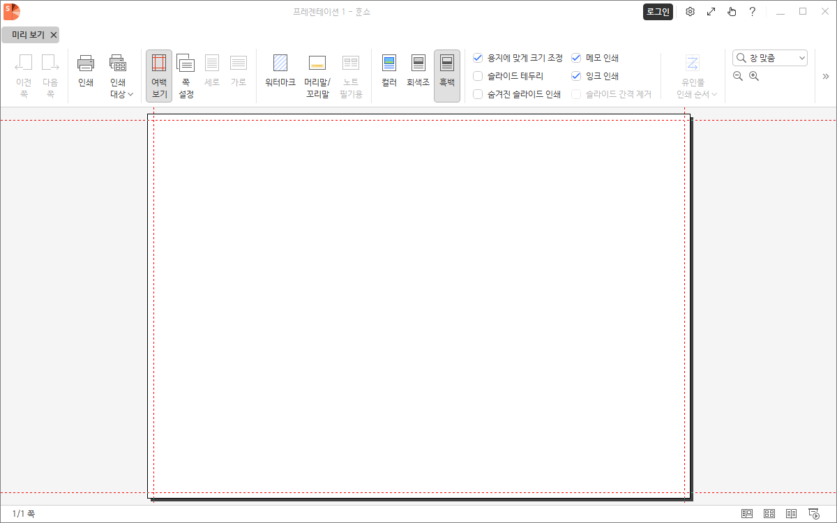
Task: Toggle 용지에 맞게 크기 조정 checkbox
Action: point(478,58)
